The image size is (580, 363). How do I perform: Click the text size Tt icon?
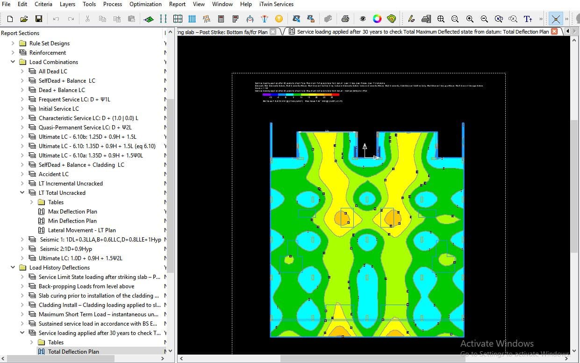(528, 19)
